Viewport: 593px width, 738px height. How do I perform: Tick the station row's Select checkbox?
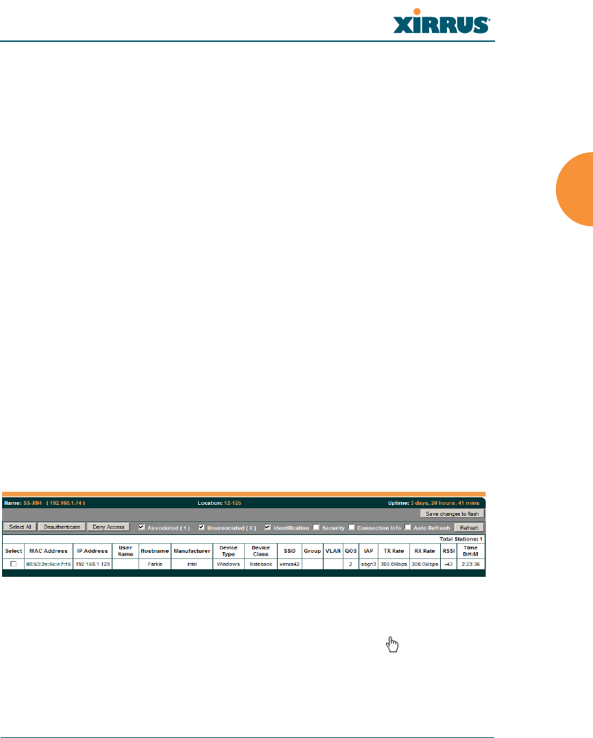(x=14, y=564)
